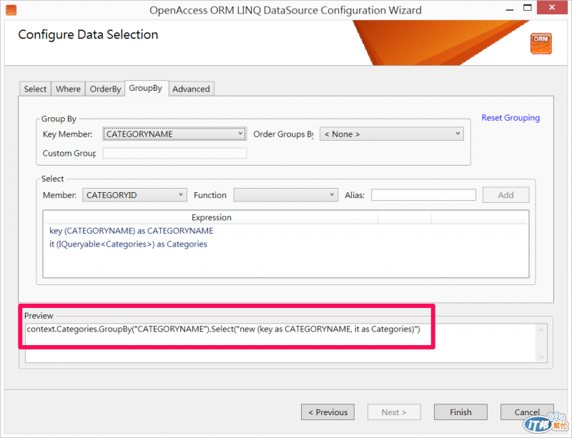Click the Add button

[506, 195]
